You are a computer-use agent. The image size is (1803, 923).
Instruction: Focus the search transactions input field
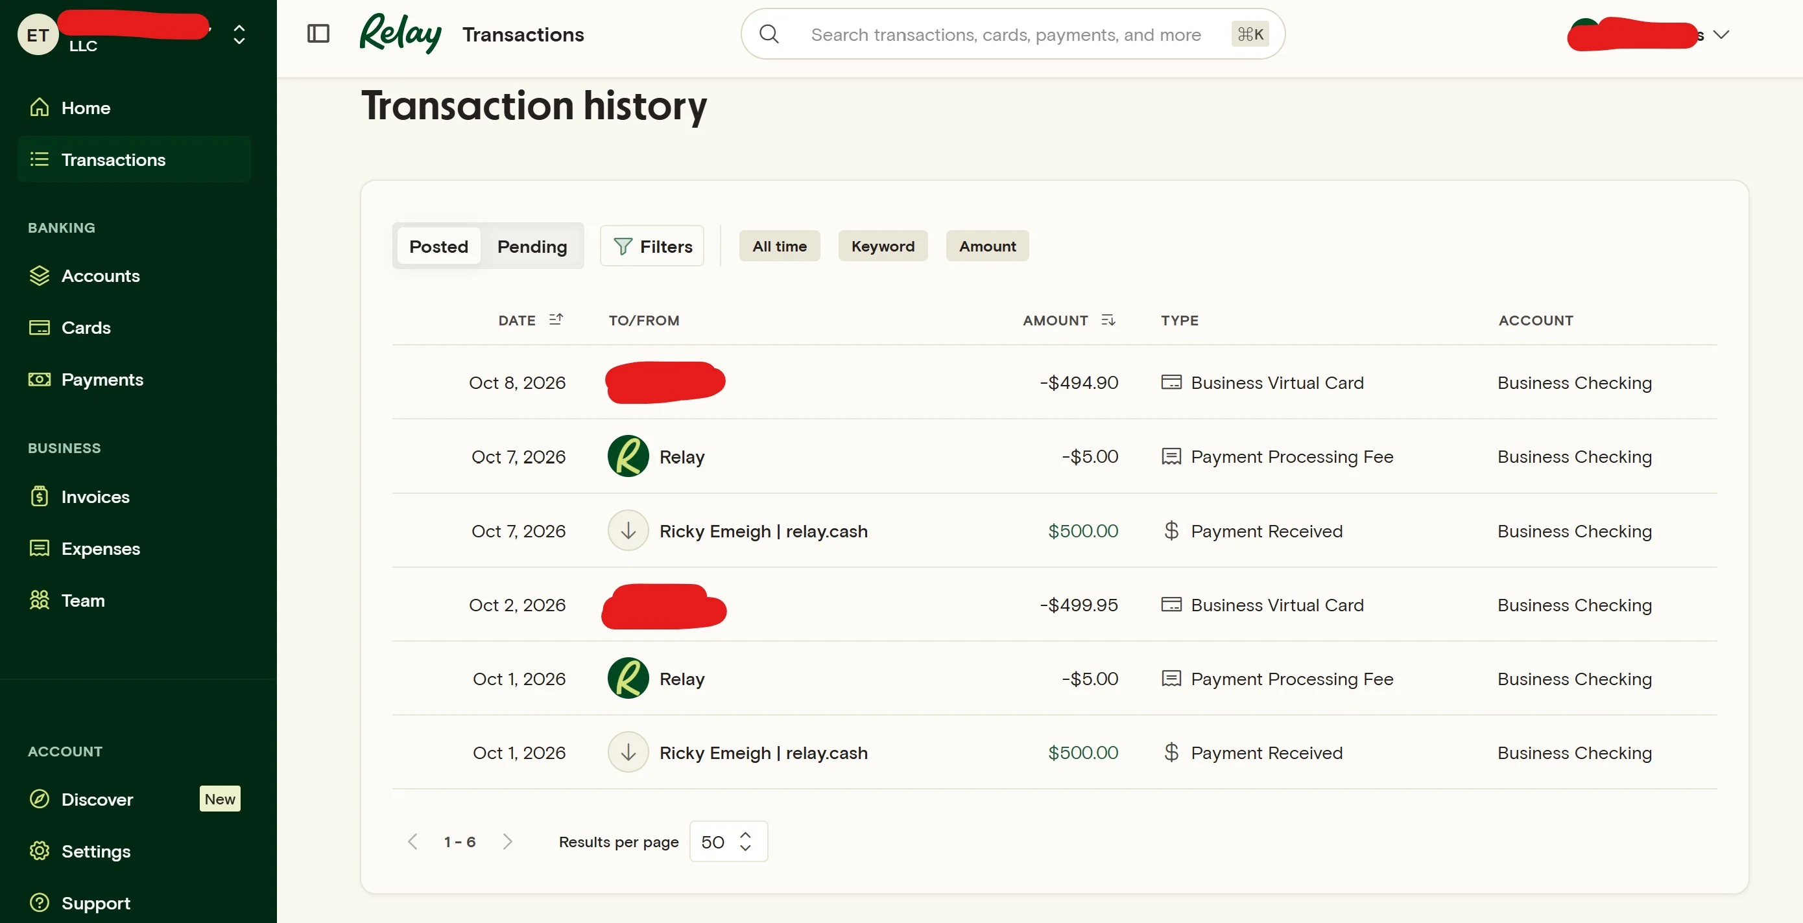(1013, 34)
